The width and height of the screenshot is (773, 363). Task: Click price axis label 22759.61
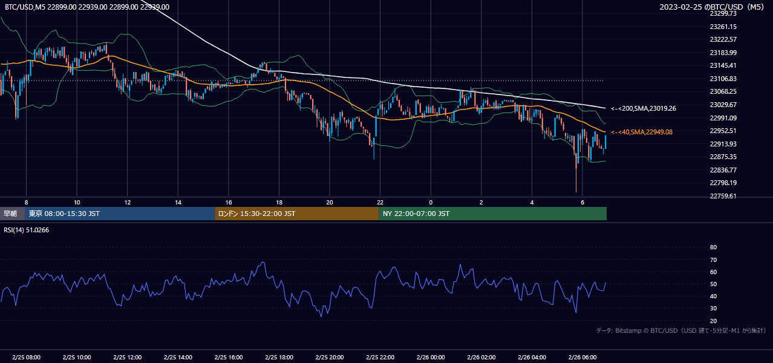click(723, 196)
